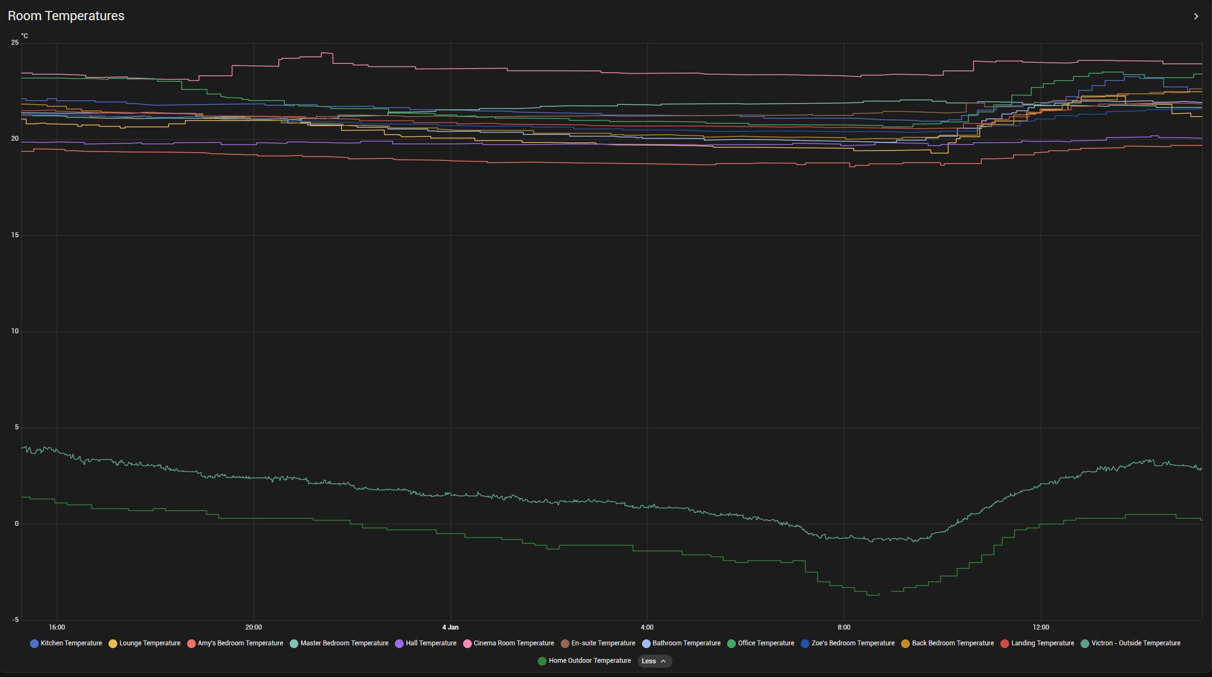Toggle Cinema Room Temperature legend entry
This screenshot has width=1212, height=677.
513,643
